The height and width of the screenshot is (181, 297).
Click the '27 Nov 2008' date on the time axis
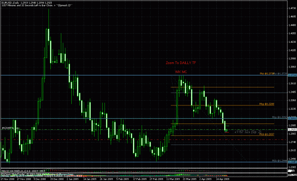[24, 179]
